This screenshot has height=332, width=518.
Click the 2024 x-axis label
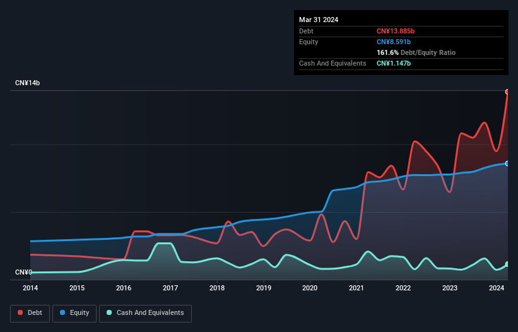pyautogui.click(x=497, y=288)
